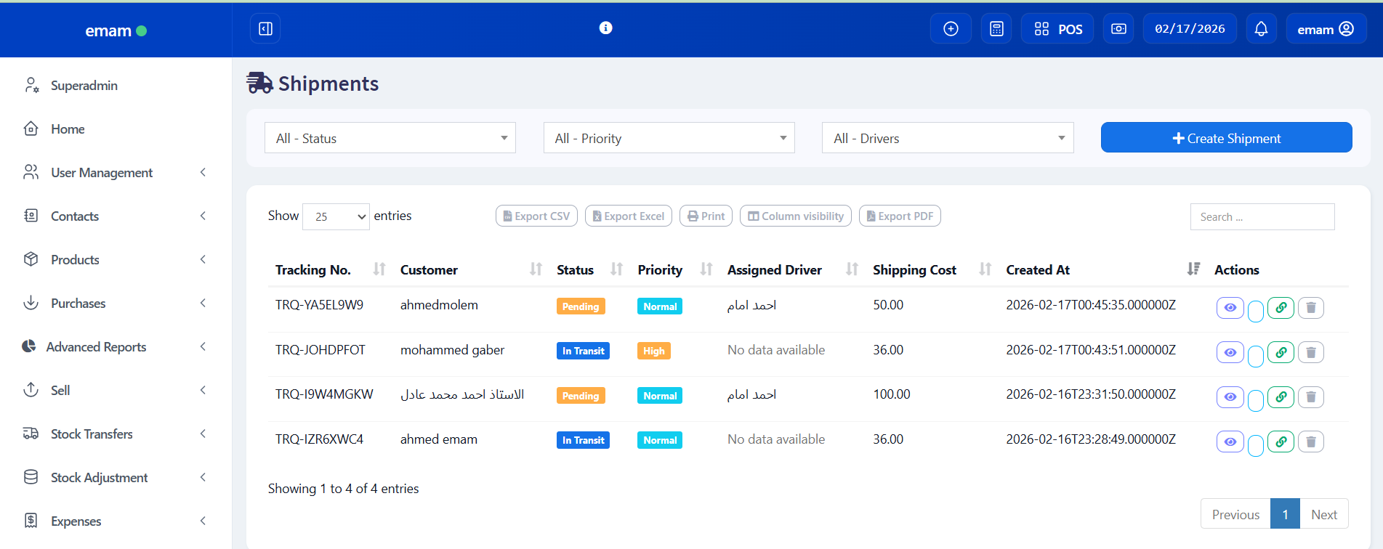Open the All - Priority filter dropdown
The width and height of the screenshot is (1383, 549).
[669, 138]
